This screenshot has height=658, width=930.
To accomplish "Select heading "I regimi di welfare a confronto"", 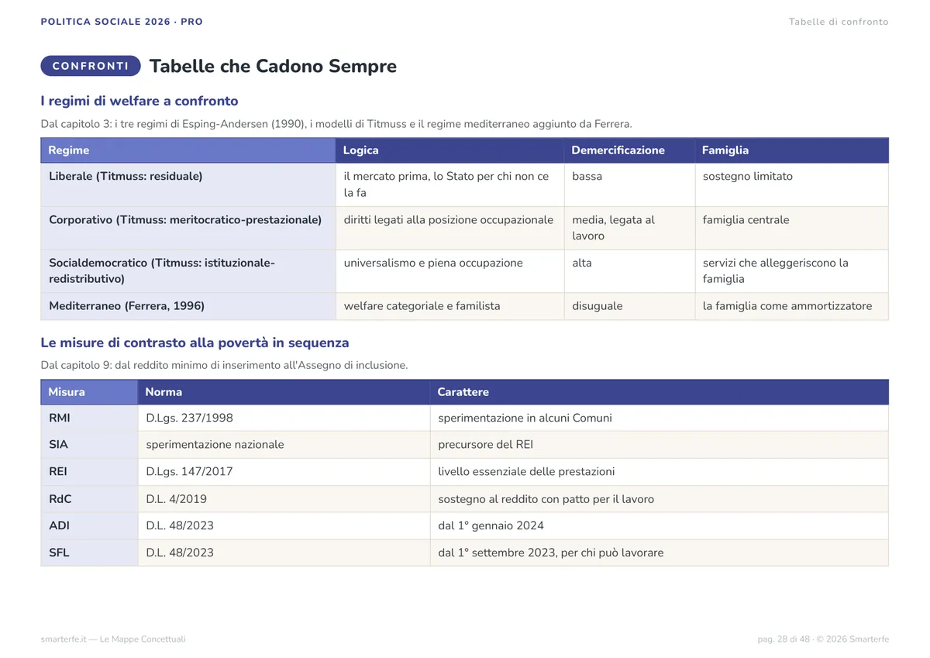I will tap(139, 101).
